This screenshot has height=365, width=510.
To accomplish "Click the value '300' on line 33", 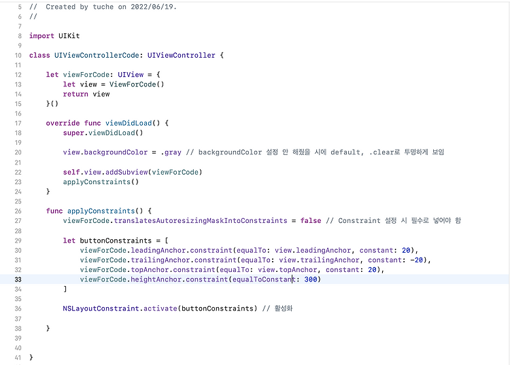I will pos(311,279).
